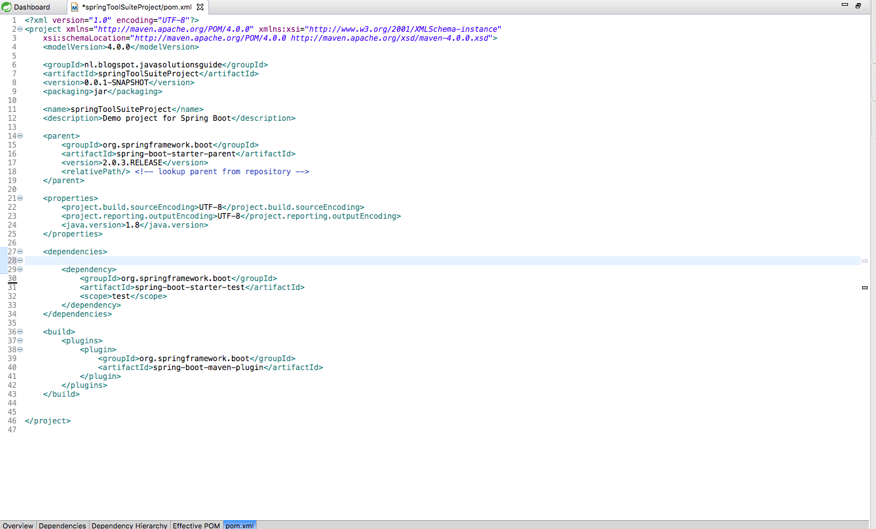Screen dimensions: 876x529
Task: Maximize the editor area
Action: [x=858, y=6]
